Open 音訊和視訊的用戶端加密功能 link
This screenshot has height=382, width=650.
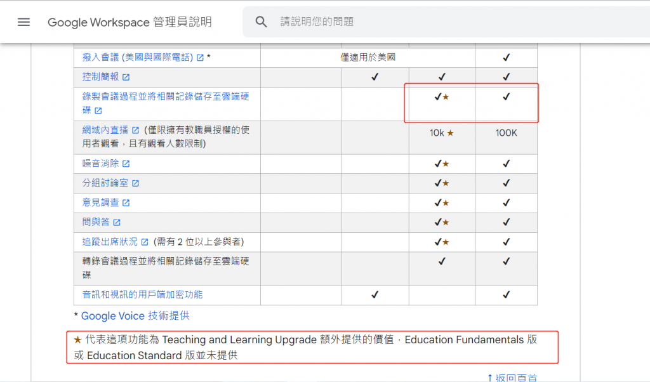click(142, 294)
